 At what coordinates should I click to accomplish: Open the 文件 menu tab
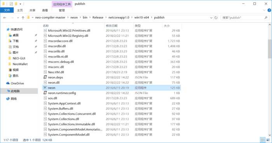tap(7, 10)
